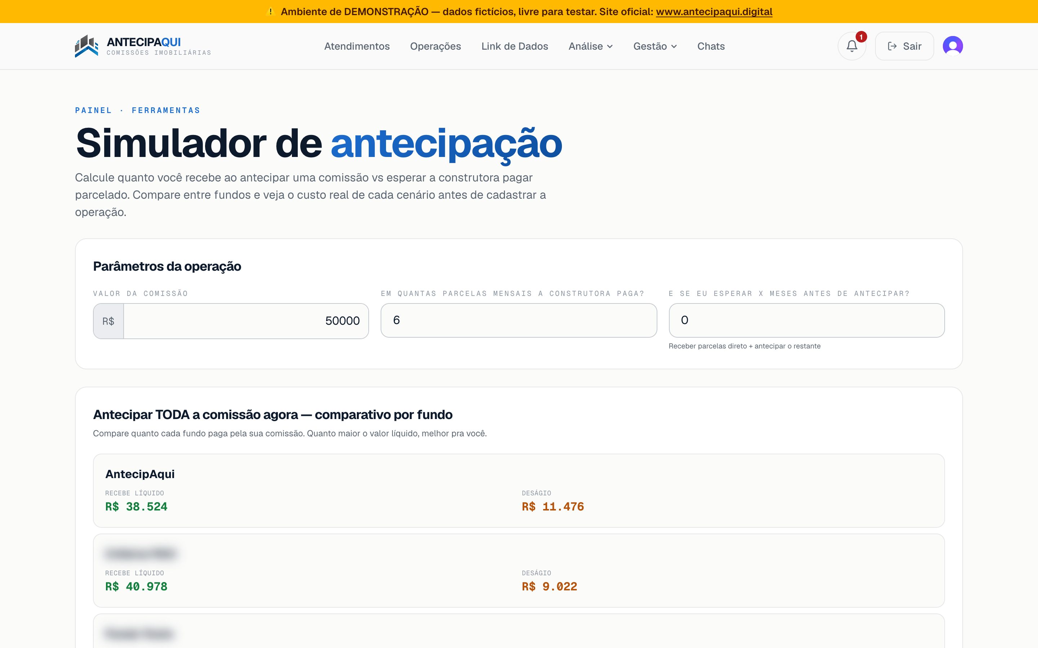
Task: Expand the Análise dropdown menu
Action: coord(591,46)
